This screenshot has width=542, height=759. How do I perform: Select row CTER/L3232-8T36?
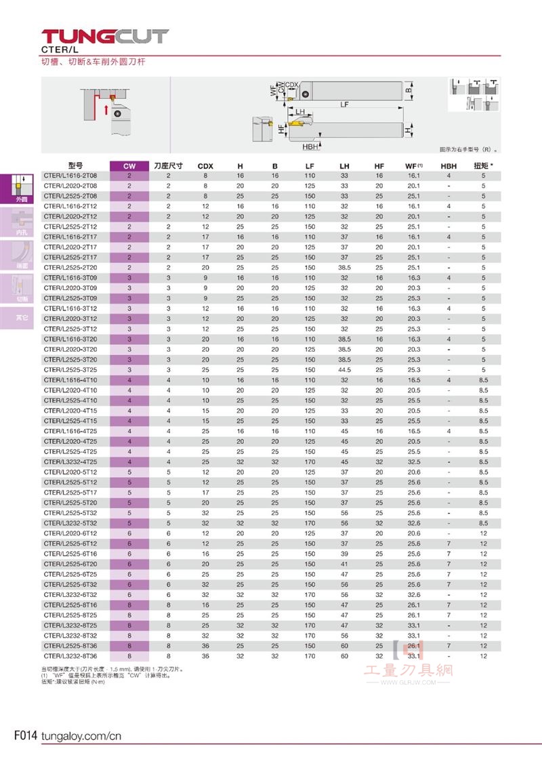pyautogui.click(x=271, y=657)
